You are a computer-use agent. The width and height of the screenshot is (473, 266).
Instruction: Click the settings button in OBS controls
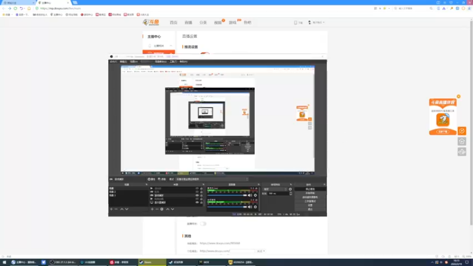click(310, 205)
